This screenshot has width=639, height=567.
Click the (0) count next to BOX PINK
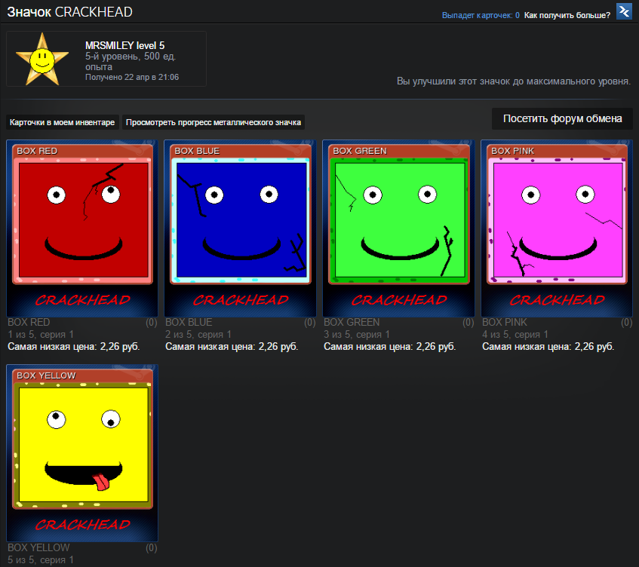pos(626,322)
